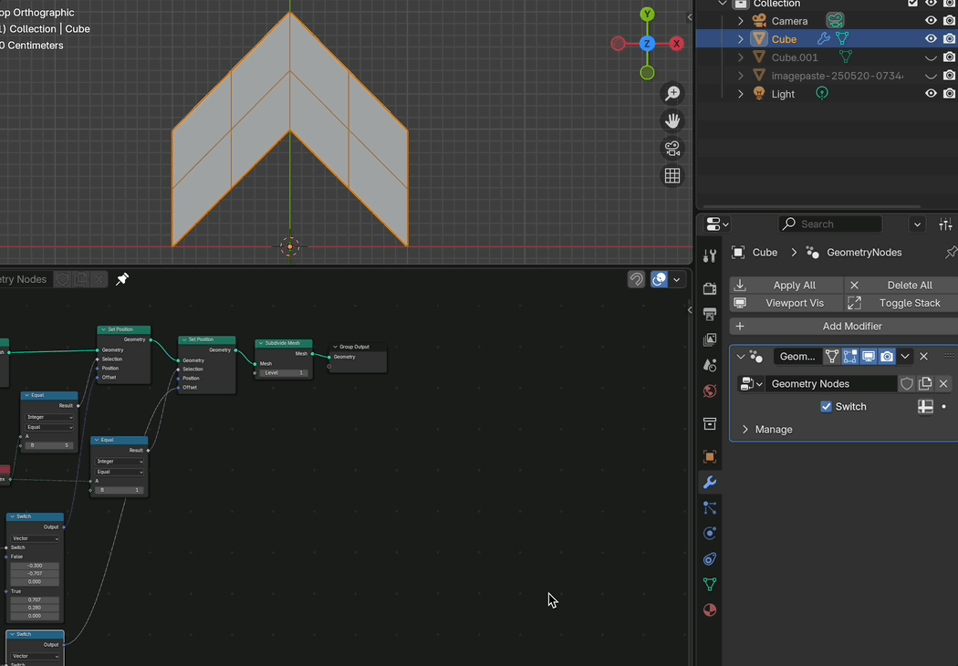Toggle modifier realtime viewport display icon
The image size is (958, 666).
coord(869,356)
